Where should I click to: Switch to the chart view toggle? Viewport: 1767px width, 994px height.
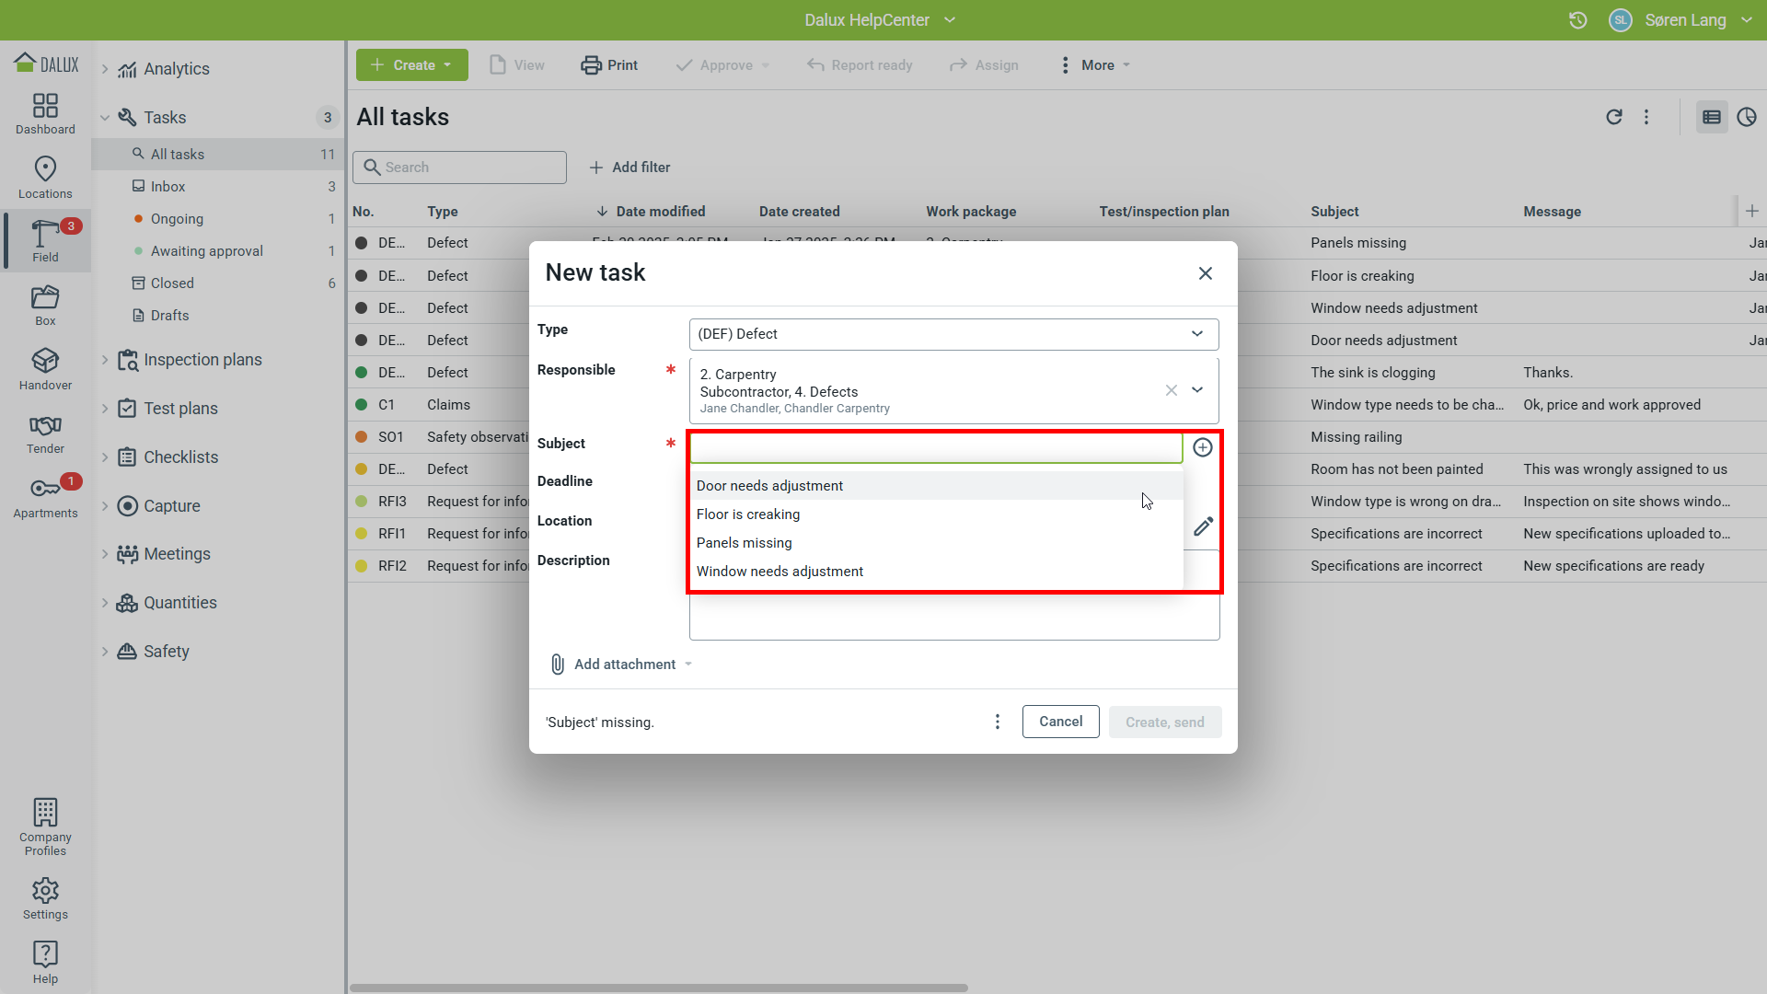click(x=1746, y=117)
